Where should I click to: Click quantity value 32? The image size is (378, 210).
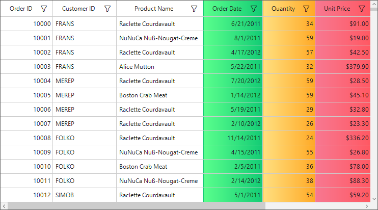click(289, 67)
